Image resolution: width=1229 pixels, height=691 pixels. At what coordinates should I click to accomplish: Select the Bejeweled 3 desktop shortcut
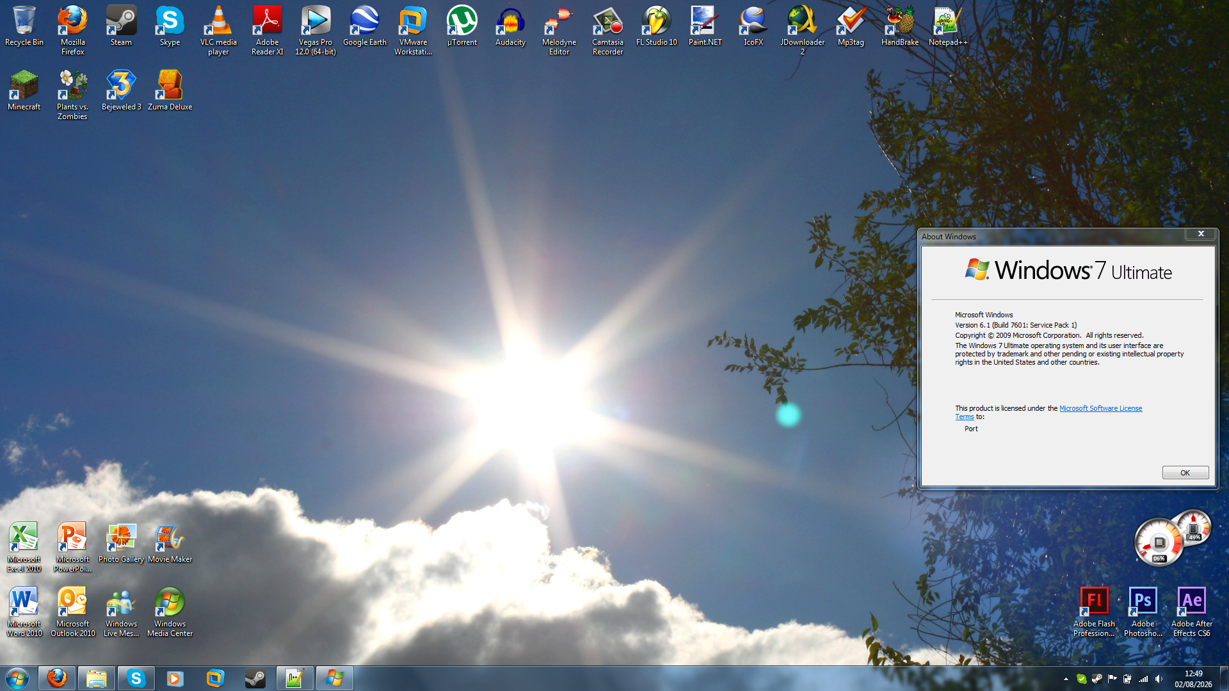(121, 91)
